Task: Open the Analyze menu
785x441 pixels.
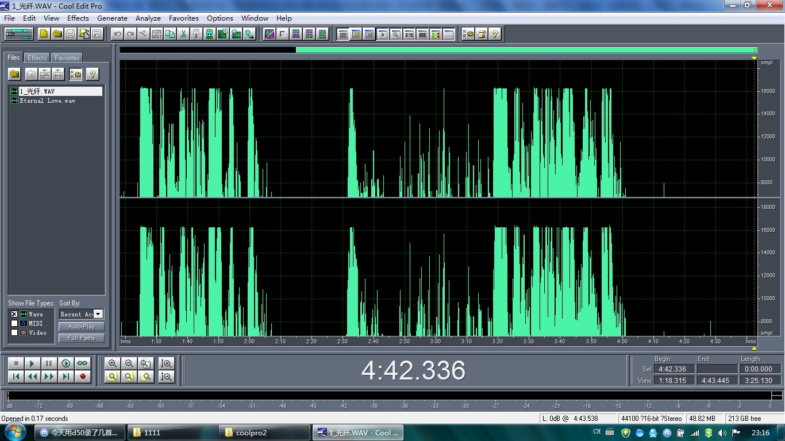Action: (148, 18)
